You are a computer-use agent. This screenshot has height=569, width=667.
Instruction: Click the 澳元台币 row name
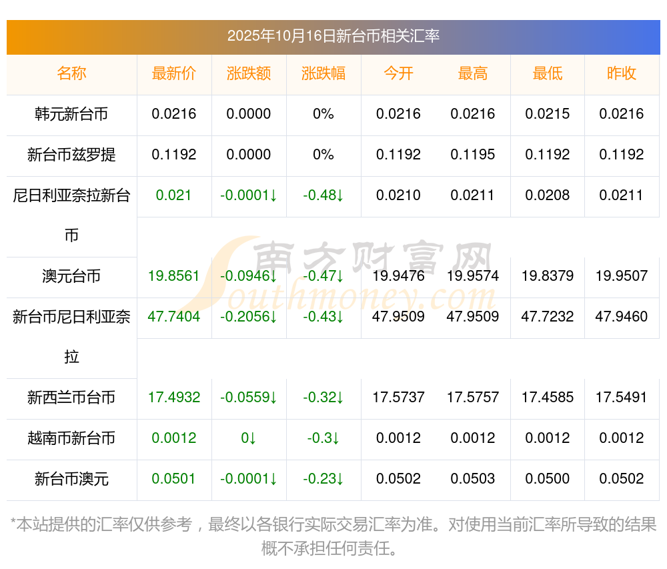tap(71, 276)
